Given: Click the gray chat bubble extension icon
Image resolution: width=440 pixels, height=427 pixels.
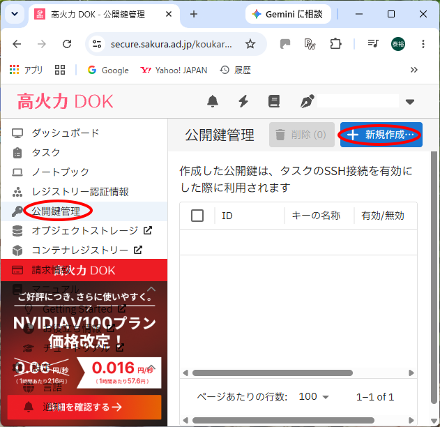Looking at the screenshot, I should [x=285, y=44].
